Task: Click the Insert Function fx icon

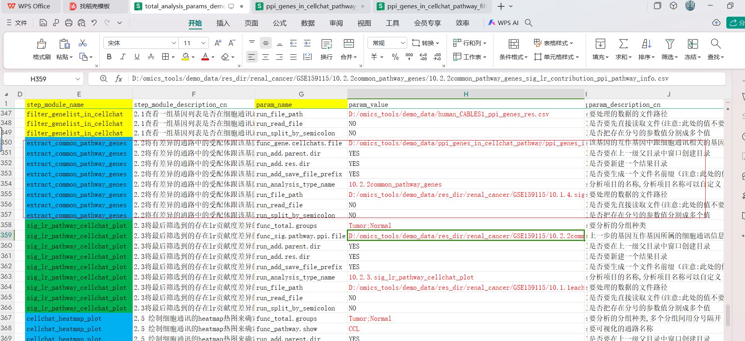Action: coord(118,79)
